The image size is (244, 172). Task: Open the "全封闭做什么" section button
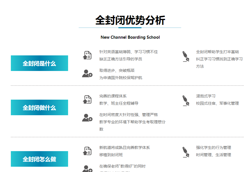(39, 107)
